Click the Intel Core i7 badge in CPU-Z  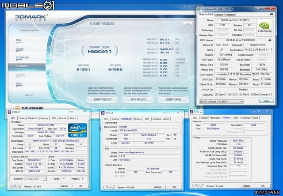(78, 130)
